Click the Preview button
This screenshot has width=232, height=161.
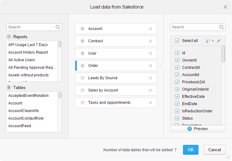pyautogui.click(x=198, y=129)
